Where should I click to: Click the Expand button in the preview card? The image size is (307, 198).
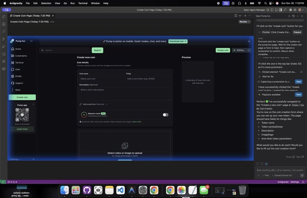(x=297, y=32)
